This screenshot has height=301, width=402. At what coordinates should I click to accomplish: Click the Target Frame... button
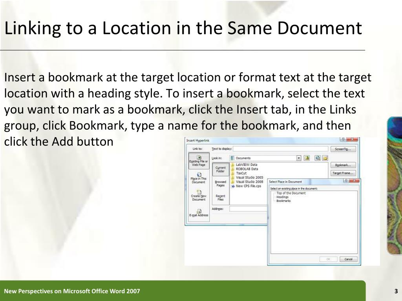(343, 173)
